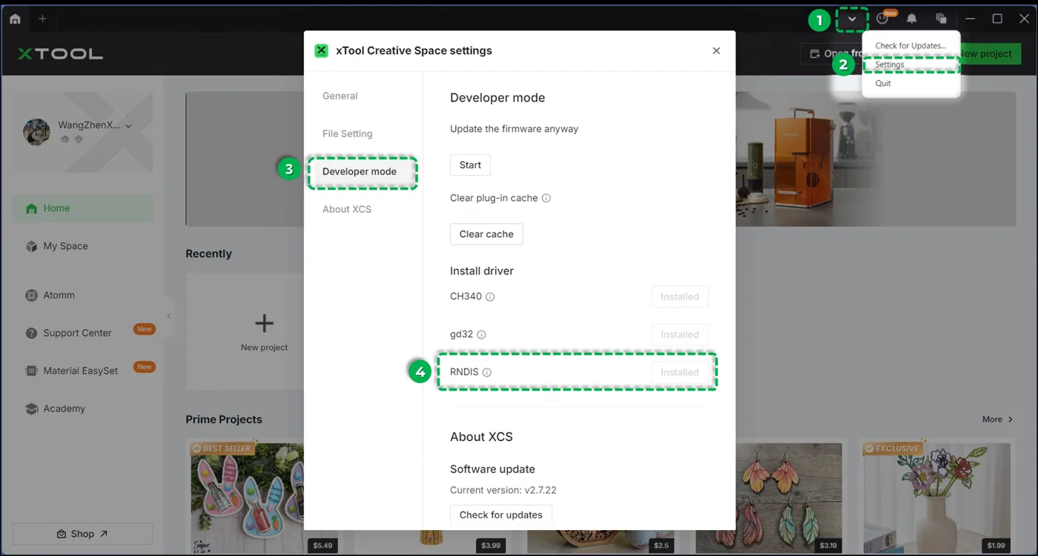
Task: Open notifications via the bell icon
Action: click(x=912, y=19)
